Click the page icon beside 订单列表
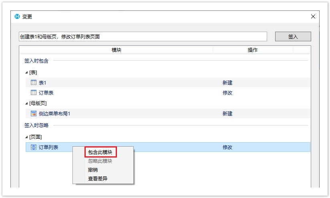Screen dimensions: 330x198 coord(34,147)
